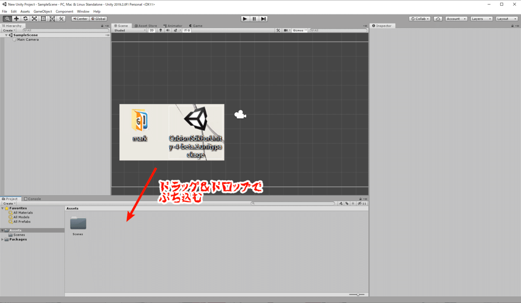This screenshot has height=303, width=521.
Task: Switch to the Console tab
Action: click(33, 199)
